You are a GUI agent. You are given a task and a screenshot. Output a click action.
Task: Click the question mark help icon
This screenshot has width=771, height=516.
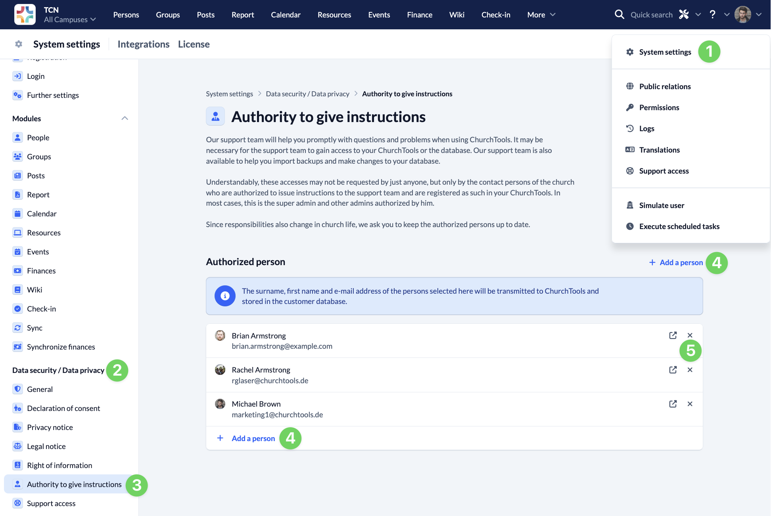(712, 15)
